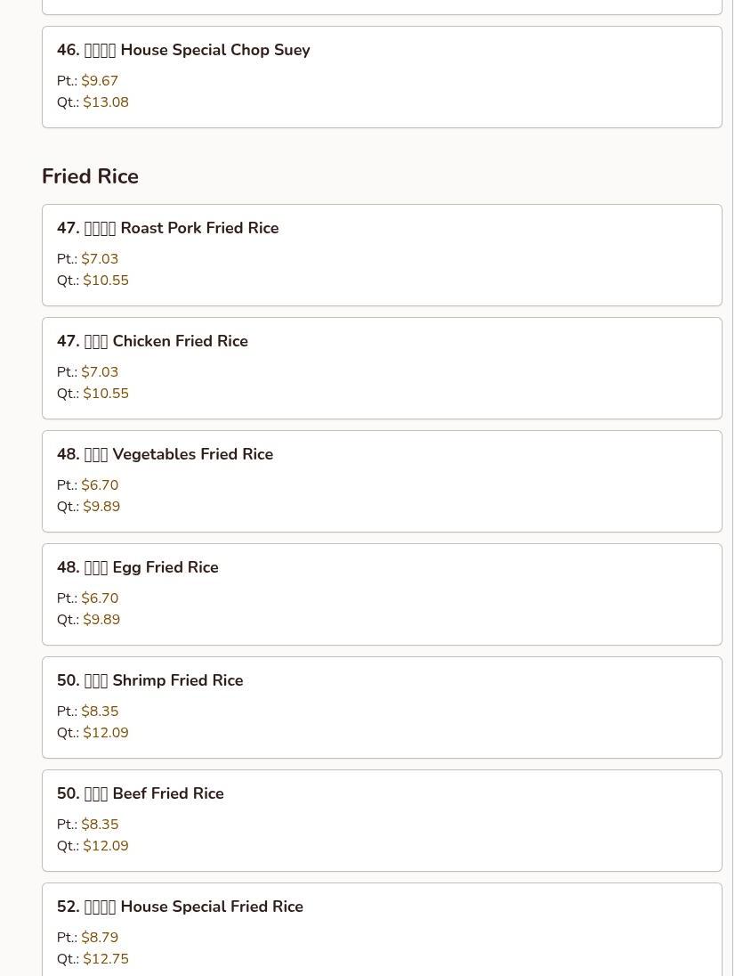Click the $9.67 pint price for Chop Suey

pos(100,81)
